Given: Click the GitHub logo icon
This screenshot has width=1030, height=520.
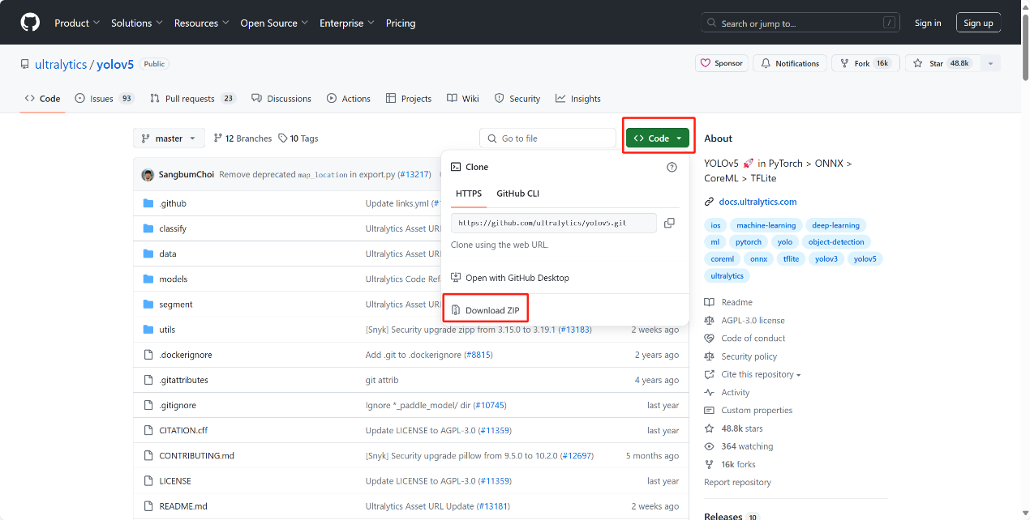Looking at the screenshot, I should (x=30, y=23).
